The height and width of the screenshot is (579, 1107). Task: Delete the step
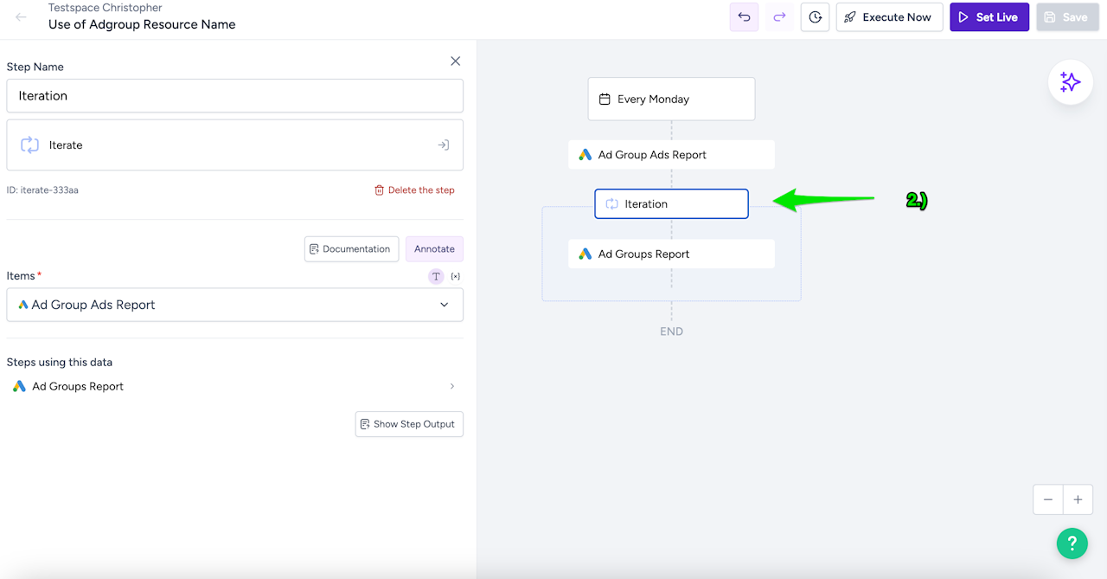pyautogui.click(x=414, y=190)
